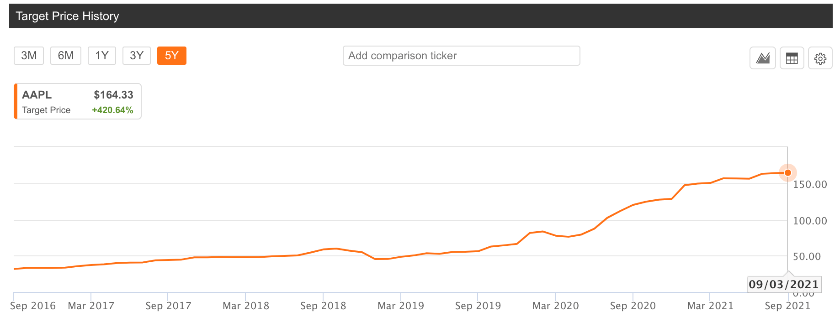Switch to the 3Y tab
This screenshot has width=840, height=322.
pyautogui.click(x=136, y=55)
